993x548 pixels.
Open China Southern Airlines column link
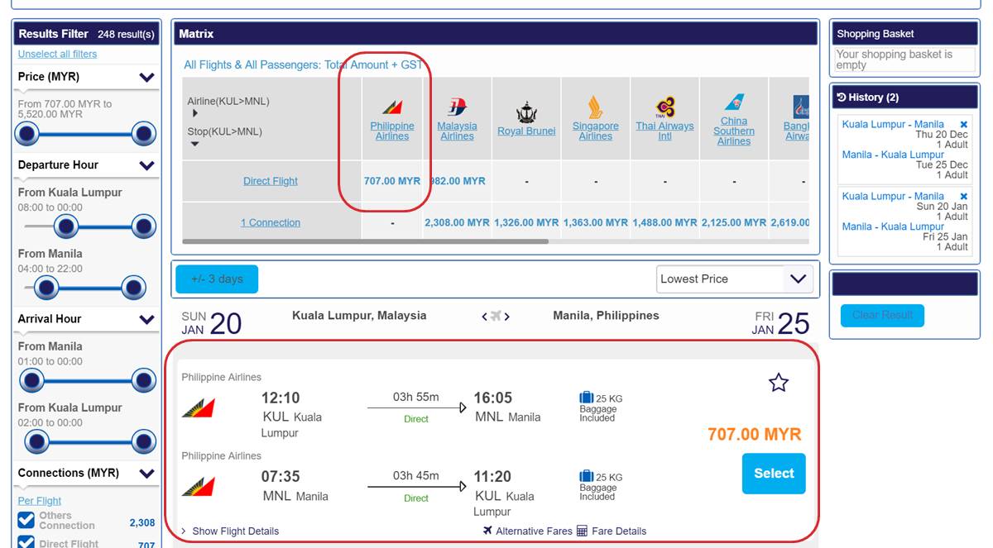(734, 131)
